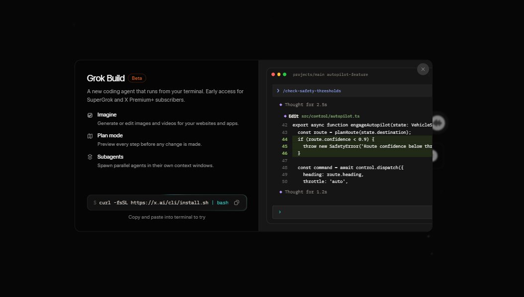Click code line 43 planRoute statement
The image size is (524, 297).
point(354,132)
